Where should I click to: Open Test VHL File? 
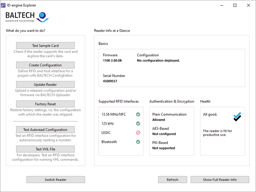(x=45, y=149)
